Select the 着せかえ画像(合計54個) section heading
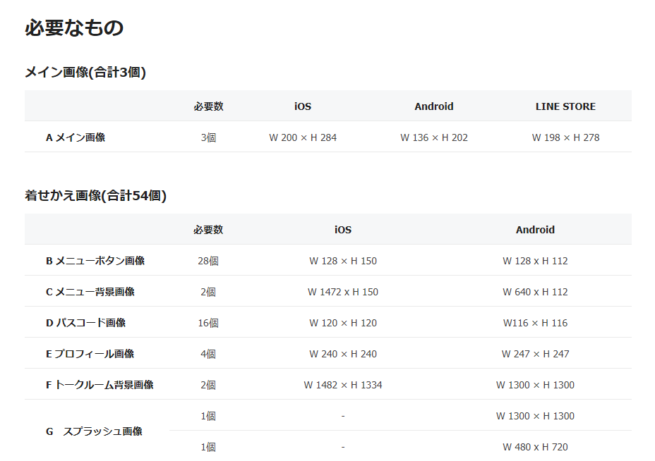 click(96, 195)
